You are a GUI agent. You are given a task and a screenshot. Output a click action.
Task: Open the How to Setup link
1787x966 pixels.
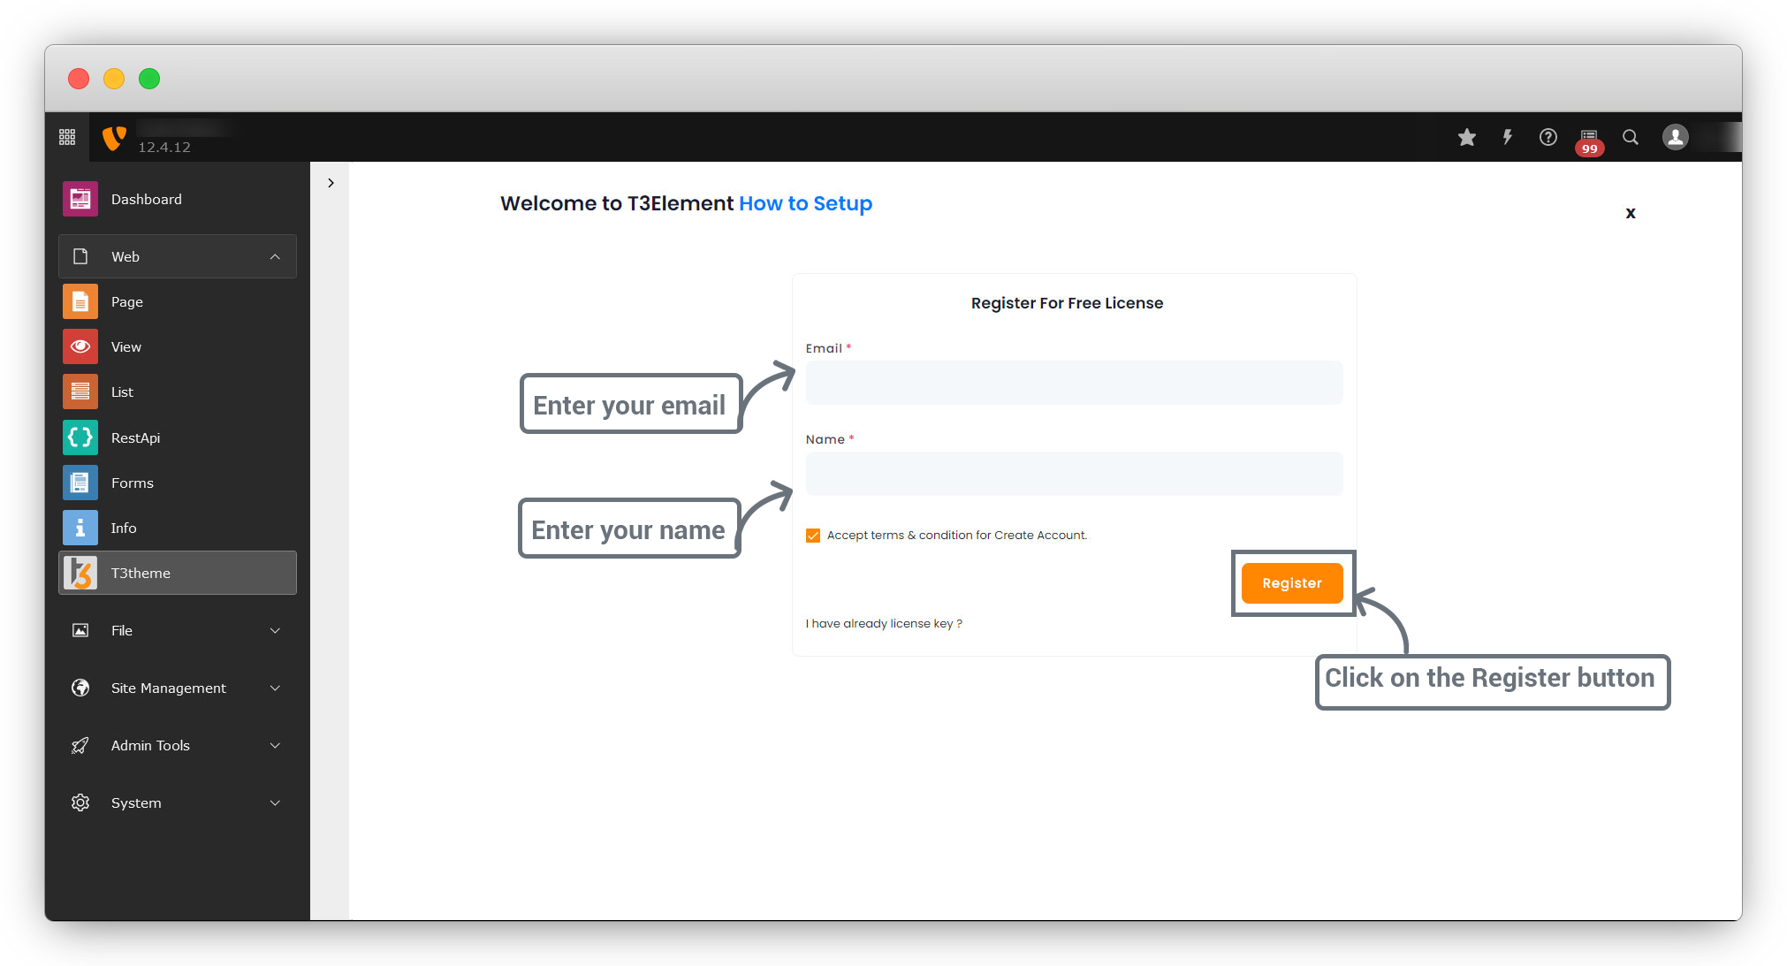click(805, 203)
